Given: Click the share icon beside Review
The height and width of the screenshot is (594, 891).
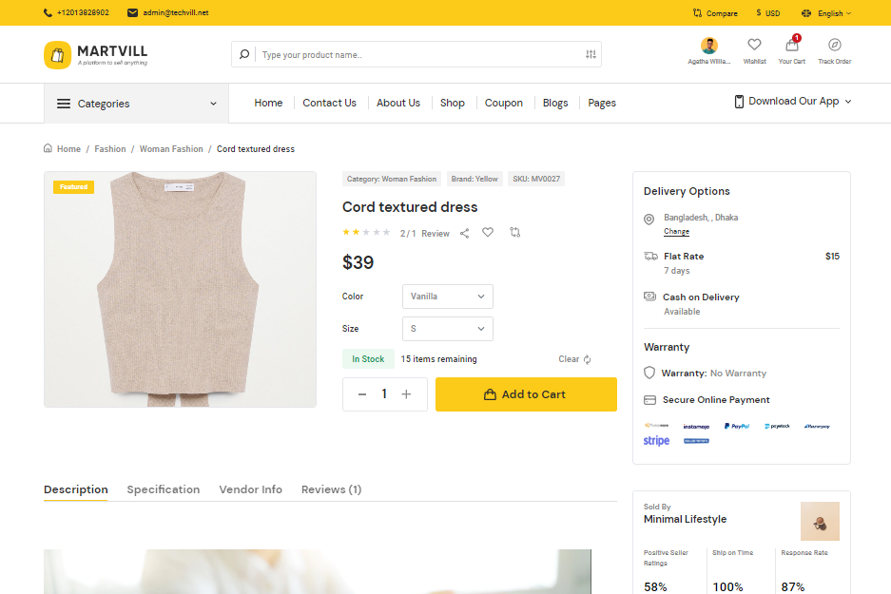Looking at the screenshot, I should pyautogui.click(x=464, y=233).
